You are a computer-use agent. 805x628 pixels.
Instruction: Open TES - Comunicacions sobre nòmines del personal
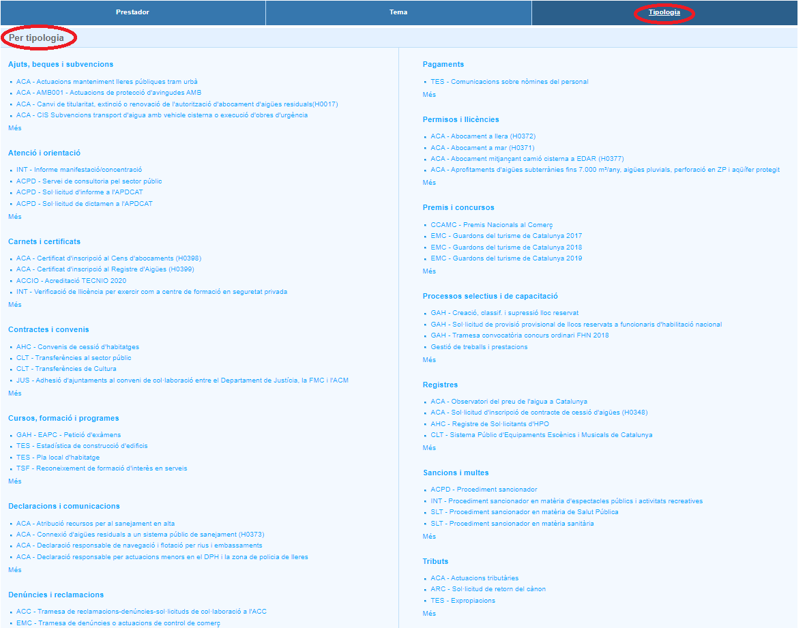point(509,82)
